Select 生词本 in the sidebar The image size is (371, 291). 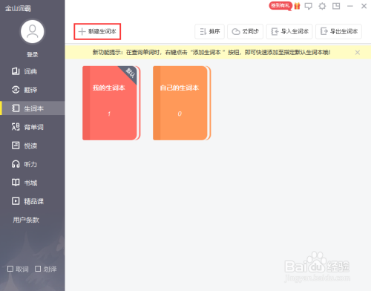coord(33,108)
